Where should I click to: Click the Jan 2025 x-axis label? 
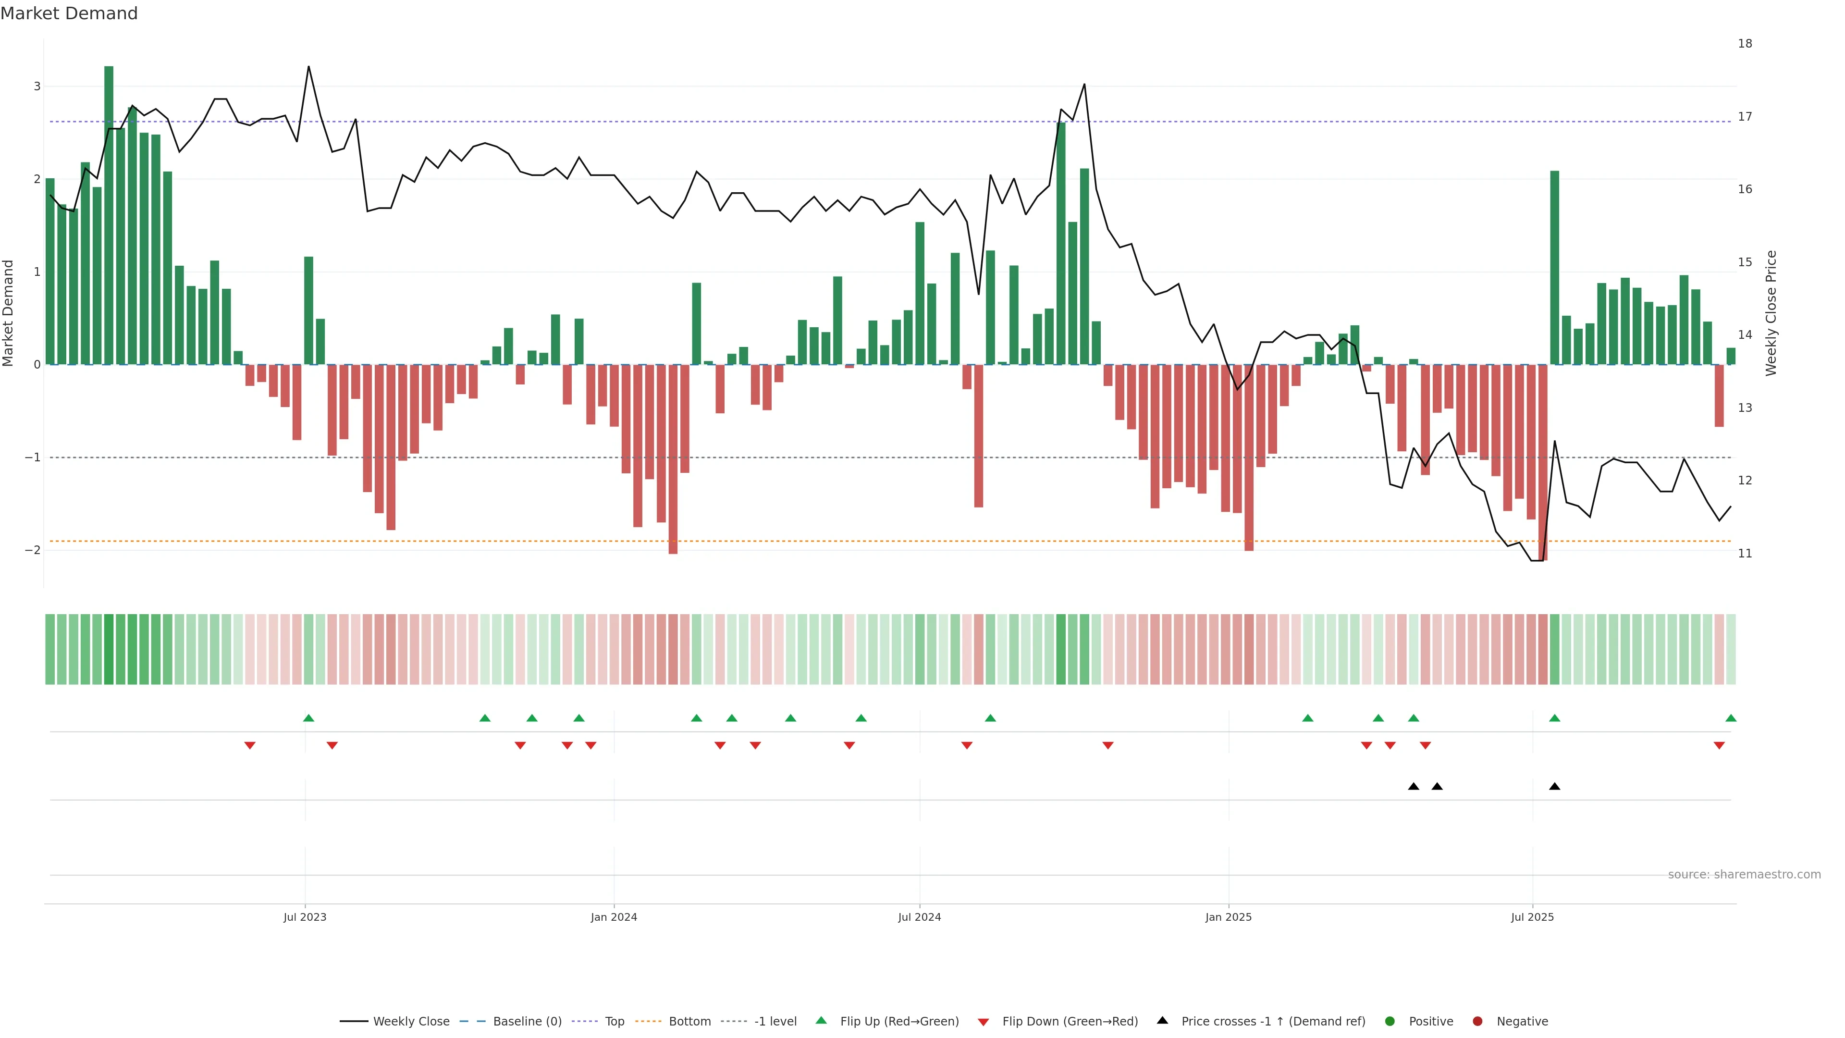[x=1229, y=917]
